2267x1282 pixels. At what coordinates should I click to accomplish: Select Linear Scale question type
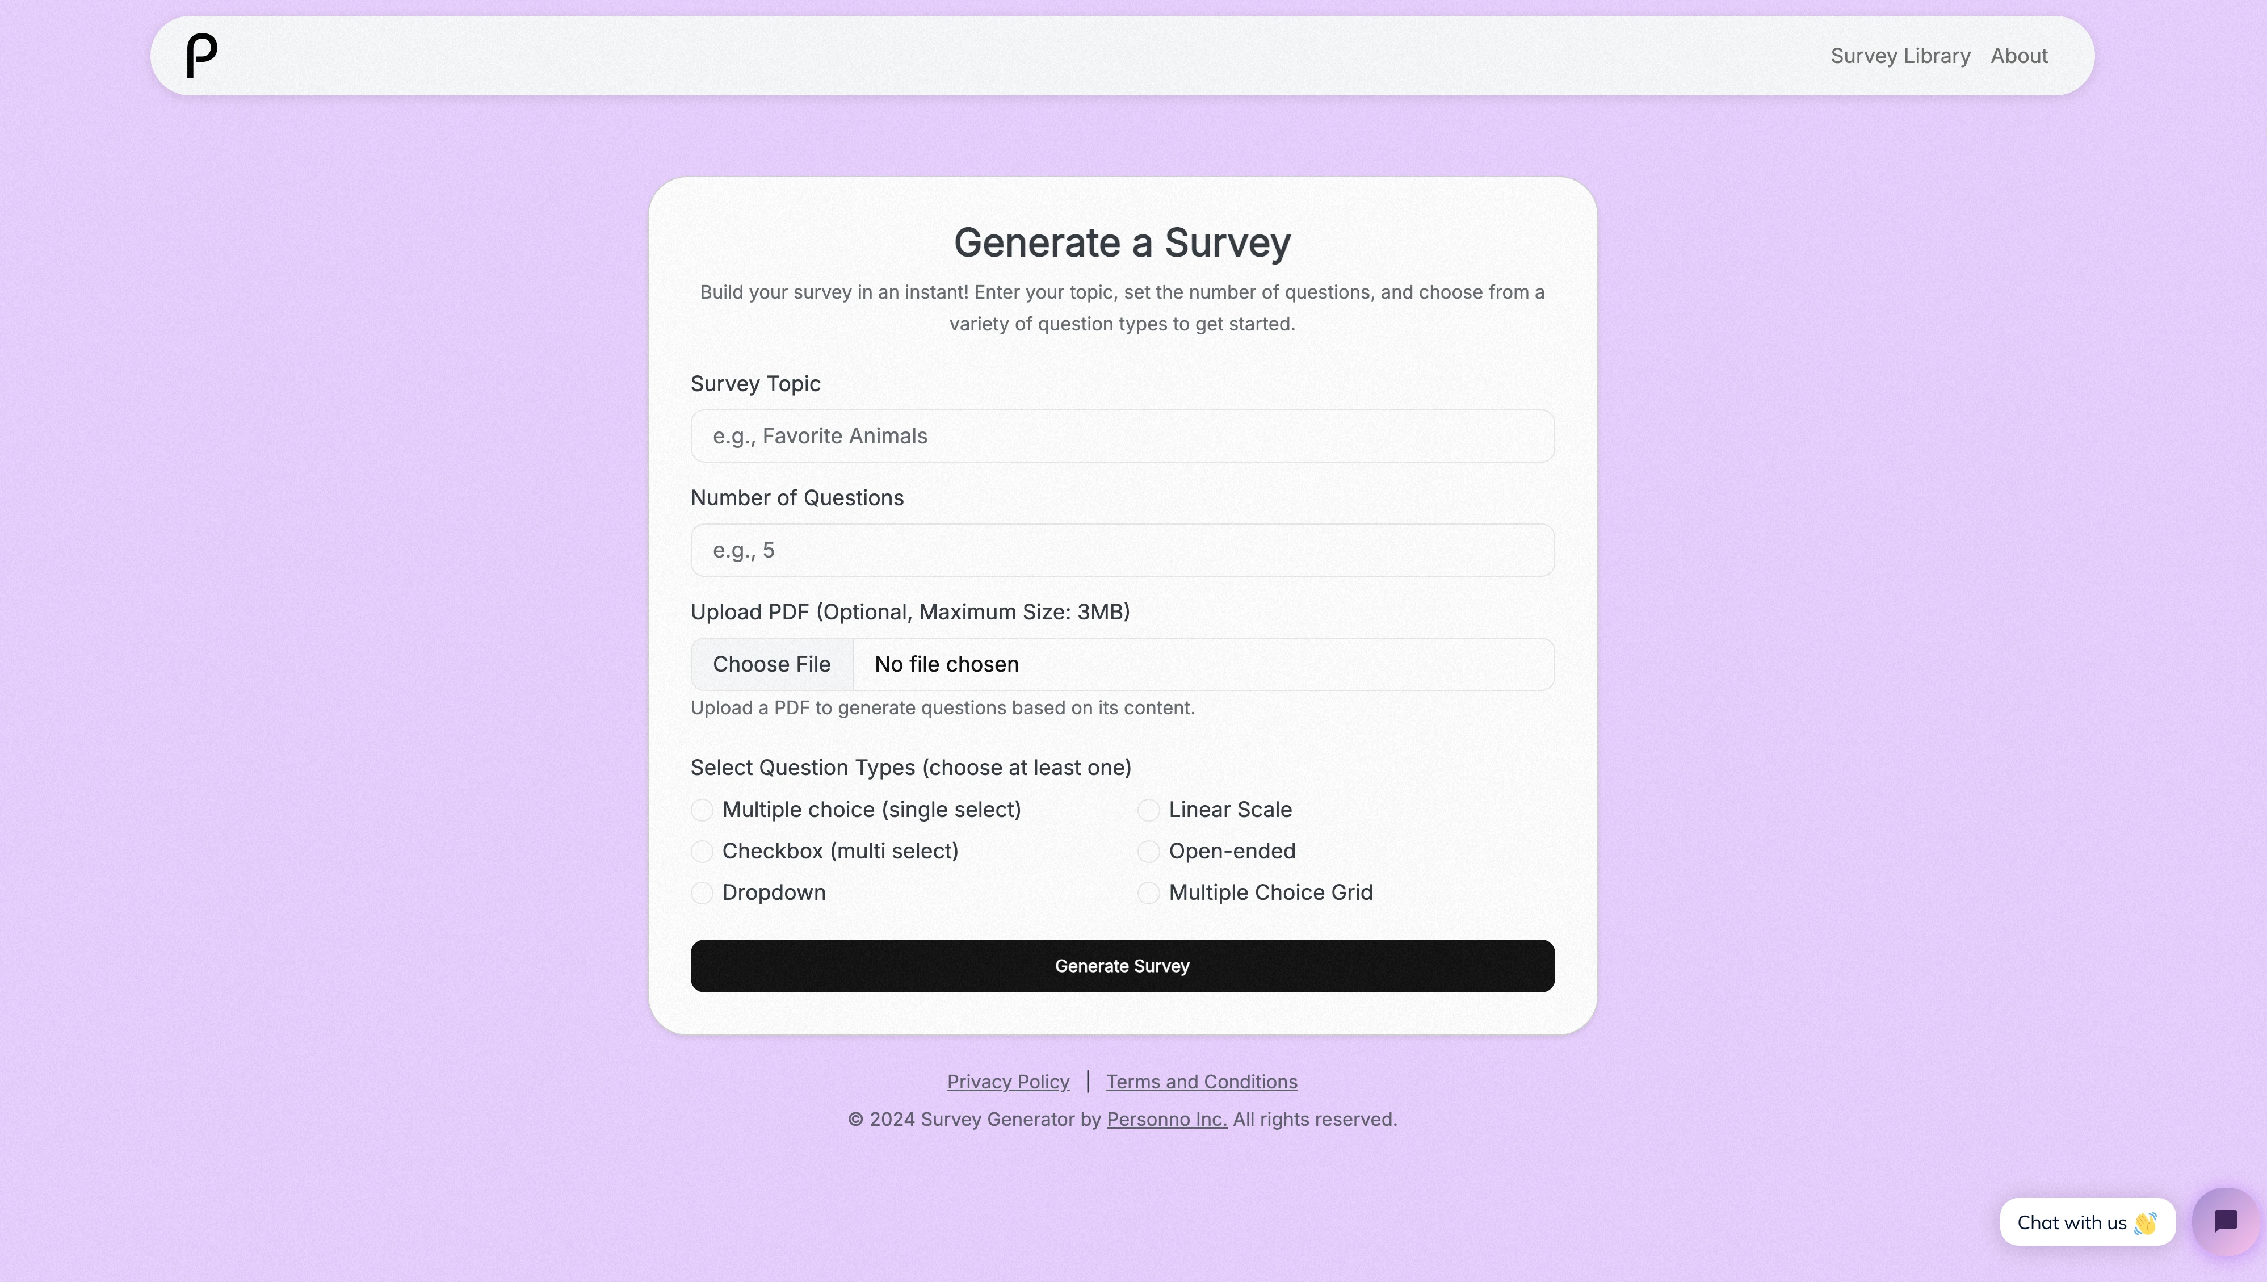[1149, 808]
